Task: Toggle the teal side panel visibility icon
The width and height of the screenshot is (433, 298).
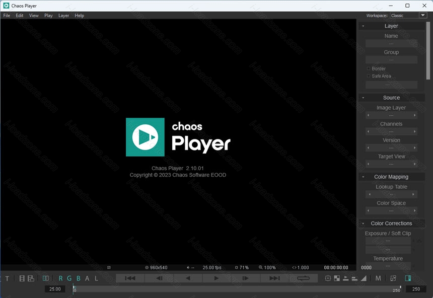Action: point(408,278)
